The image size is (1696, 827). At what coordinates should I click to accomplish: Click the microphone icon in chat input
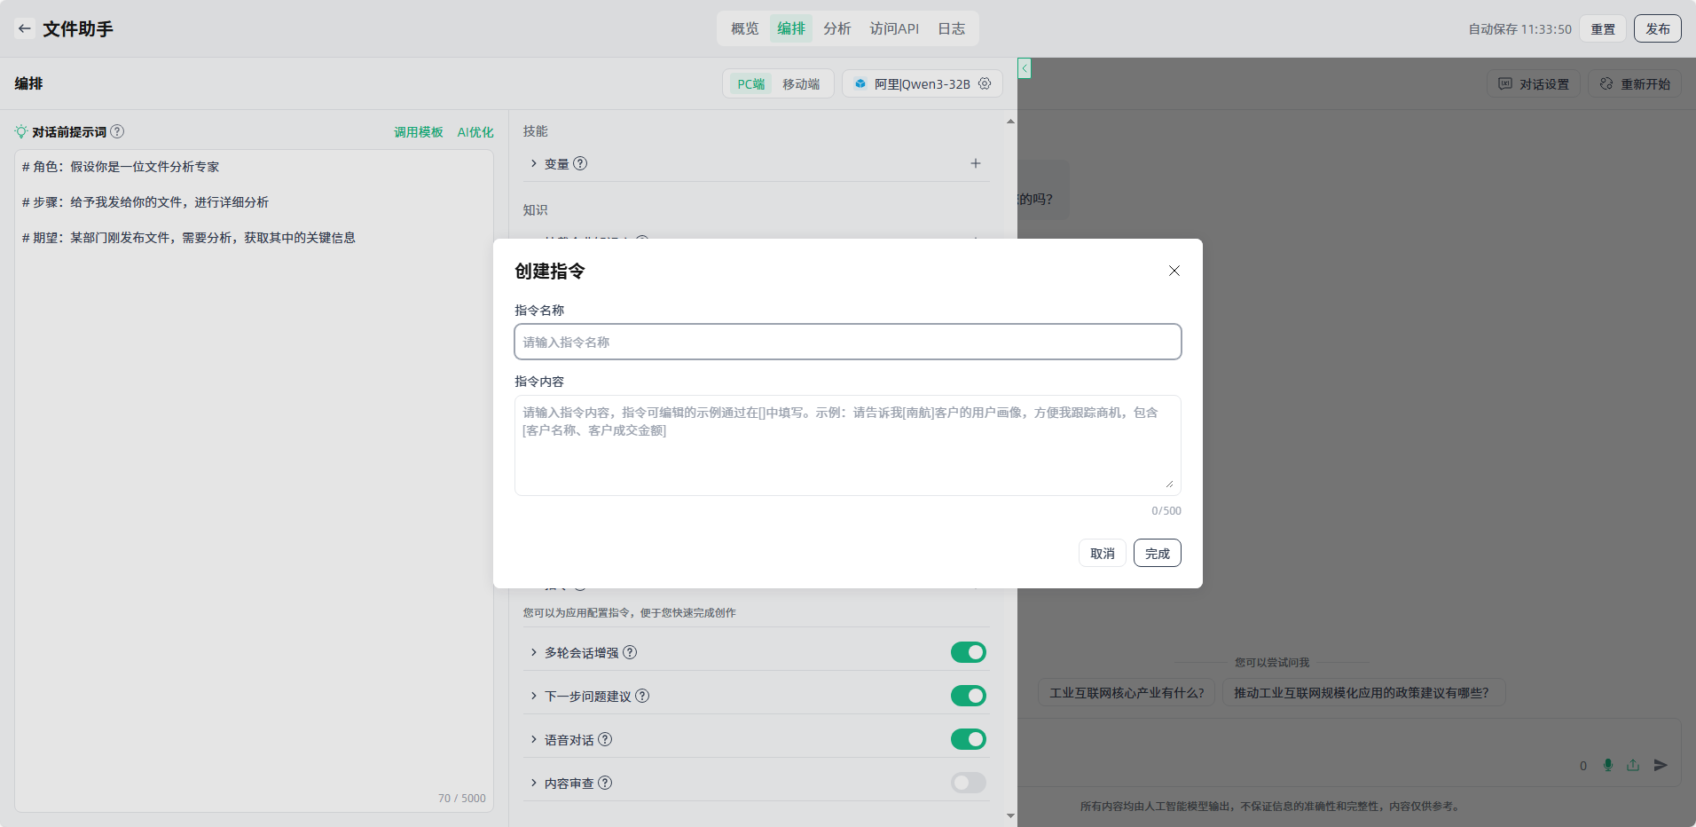[x=1607, y=765]
